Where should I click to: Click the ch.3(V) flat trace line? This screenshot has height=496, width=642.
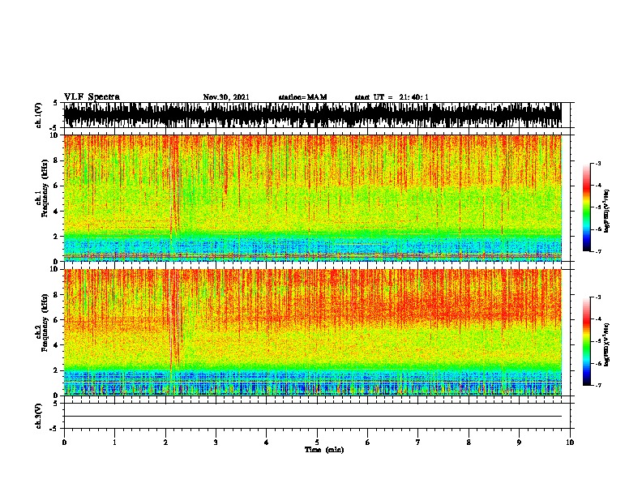(312, 417)
